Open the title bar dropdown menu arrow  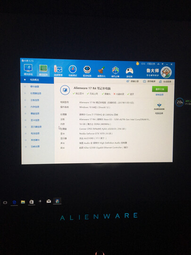[162, 64]
